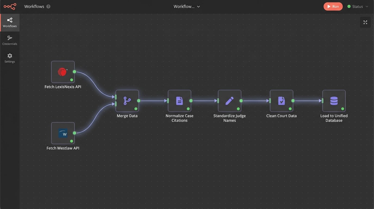Screen dimensions: 374x209
Task: Click the LexisNexis node icon
Action: 63,72
